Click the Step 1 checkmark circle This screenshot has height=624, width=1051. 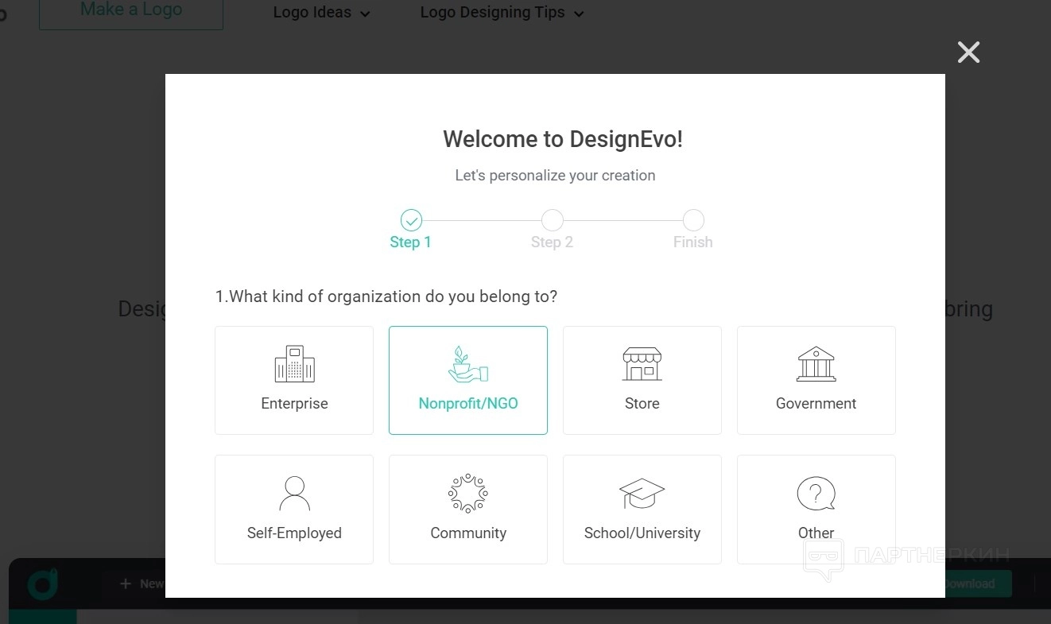tap(411, 220)
